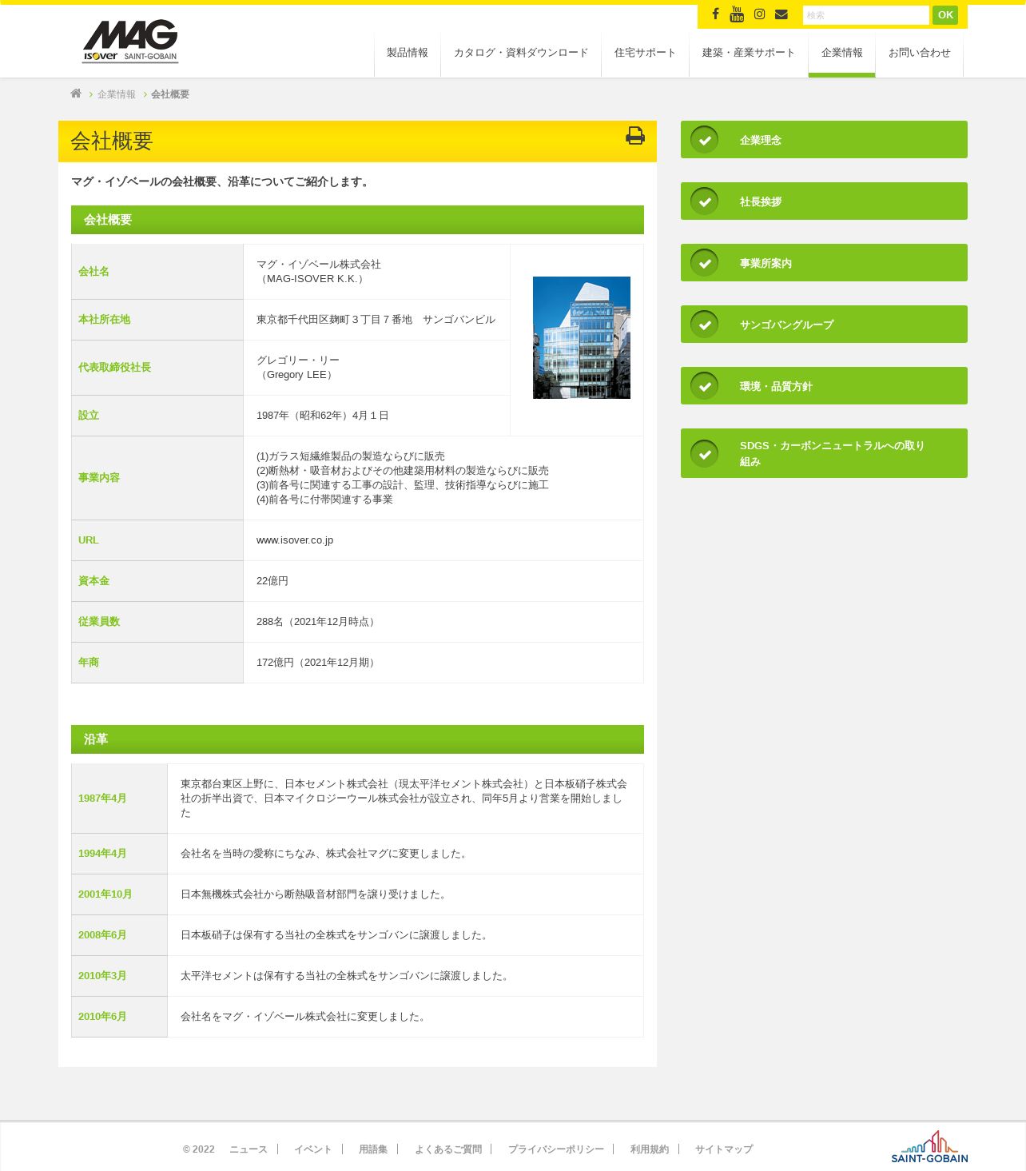Click the グレゴリー・リー president name cell
Screen dimensions: 1026x1171
(376, 368)
